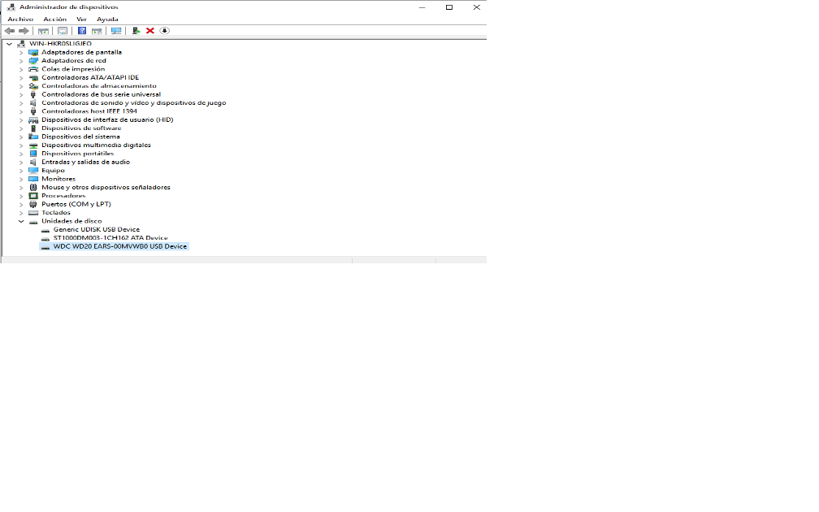Click the WIN-HKR0SLIGJEO computer icon

coord(21,44)
